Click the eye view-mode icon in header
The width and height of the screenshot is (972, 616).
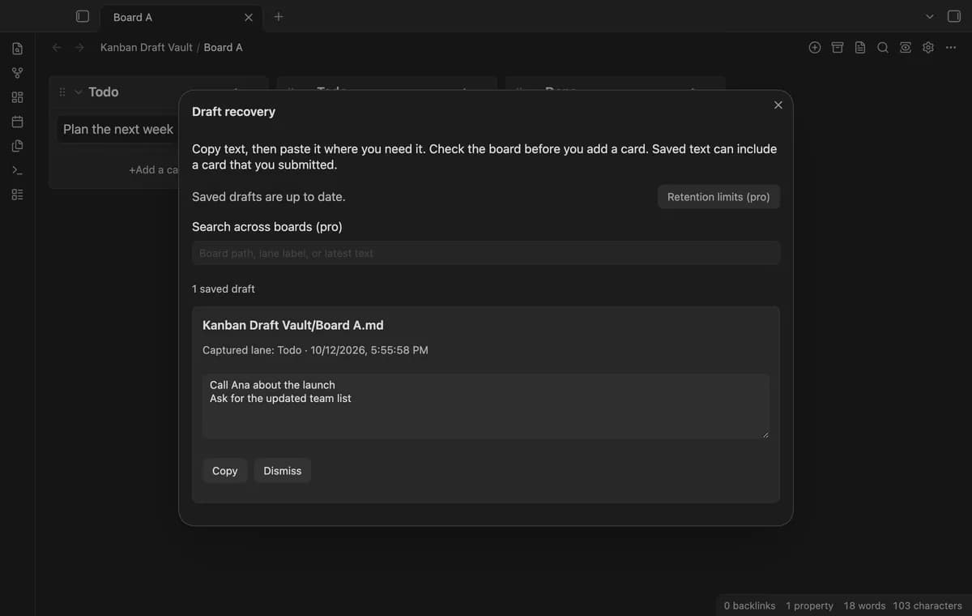coord(906,47)
